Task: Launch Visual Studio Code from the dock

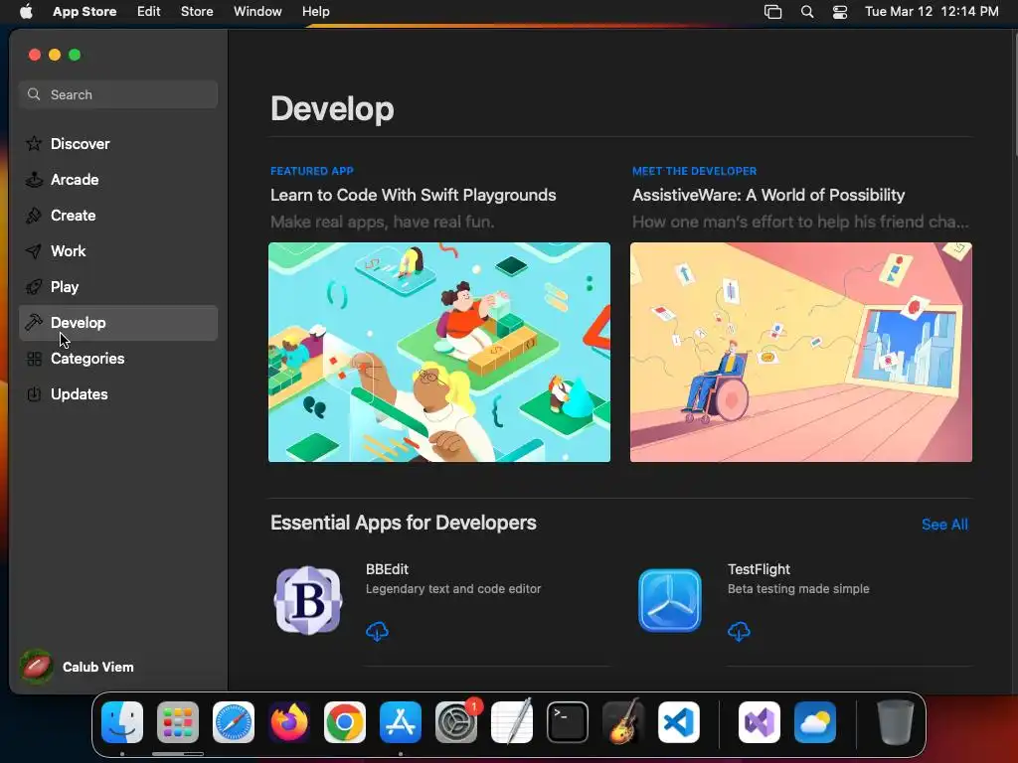Action: point(679,722)
